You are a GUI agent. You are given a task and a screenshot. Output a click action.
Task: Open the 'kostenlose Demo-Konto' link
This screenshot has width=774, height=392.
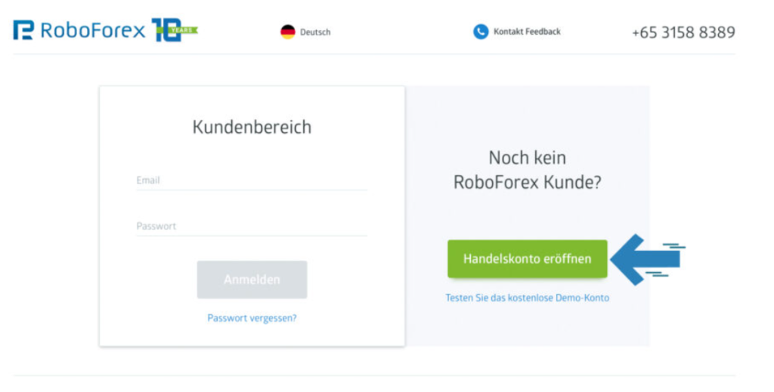point(527,298)
